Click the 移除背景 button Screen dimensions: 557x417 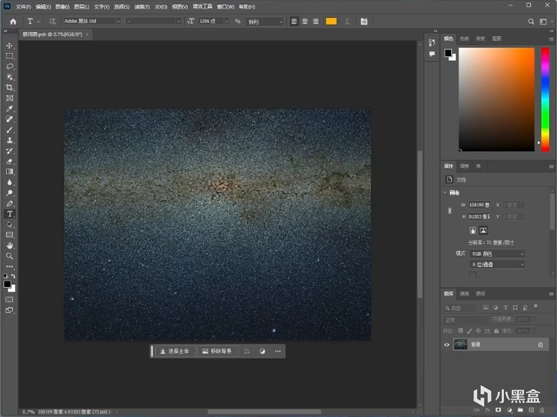pyautogui.click(x=217, y=351)
